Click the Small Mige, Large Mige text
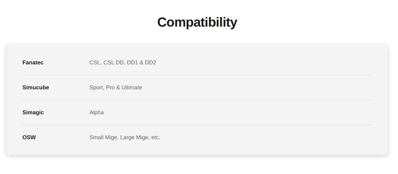Screen dimensions: 398x174 coord(119,137)
